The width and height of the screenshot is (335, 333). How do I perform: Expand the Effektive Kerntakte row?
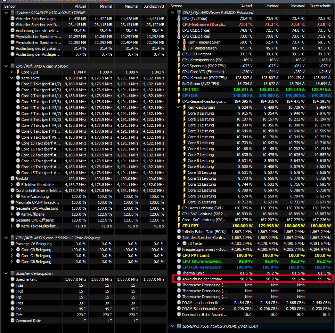pos(12,185)
